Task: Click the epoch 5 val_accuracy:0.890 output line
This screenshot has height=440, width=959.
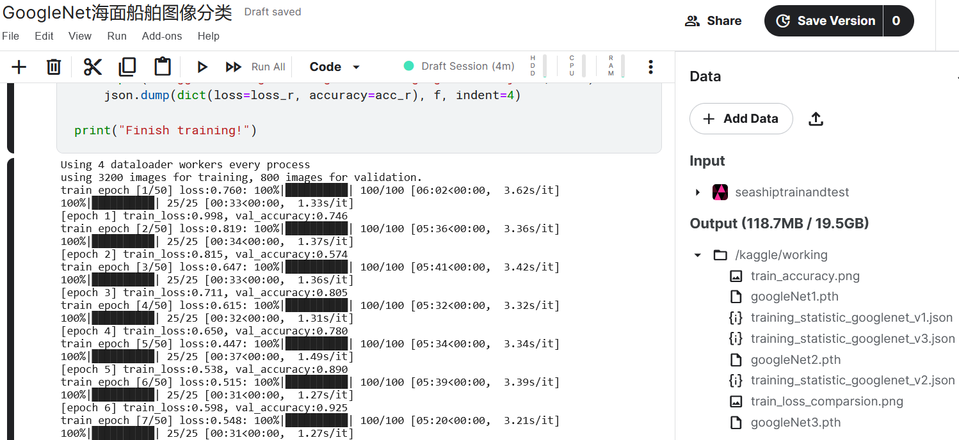Action: pos(204,369)
